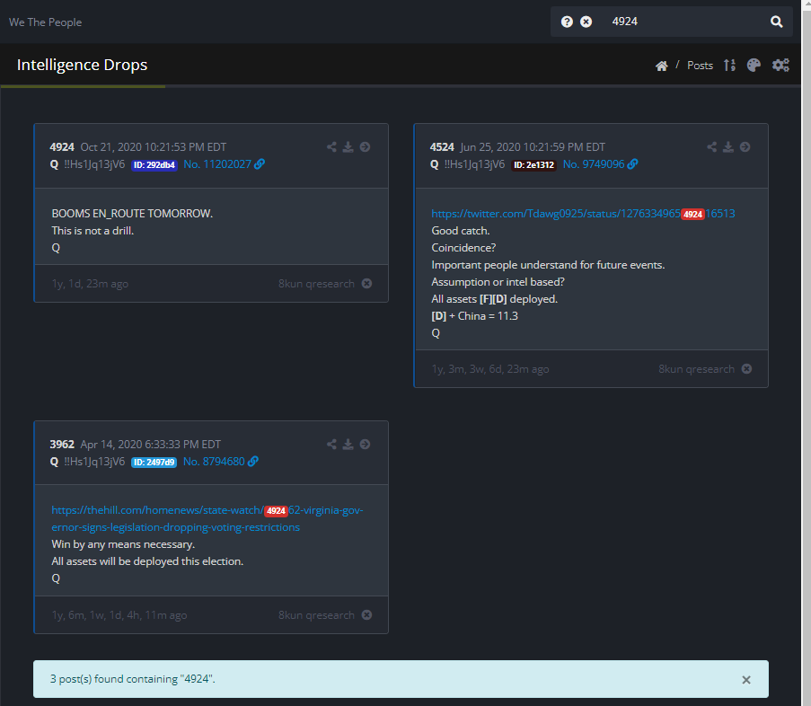This screenshot has height=706, width=811.
Task: Select the ID: 292db4 badge
Action: 154,165
